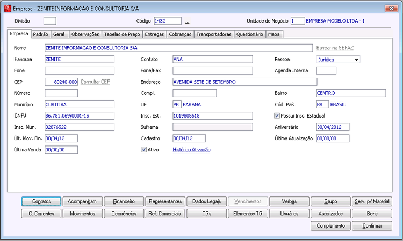Open the Histórico Ativação link
The height and width of the screenshot is (241, 403).
[x=191, y=150]
